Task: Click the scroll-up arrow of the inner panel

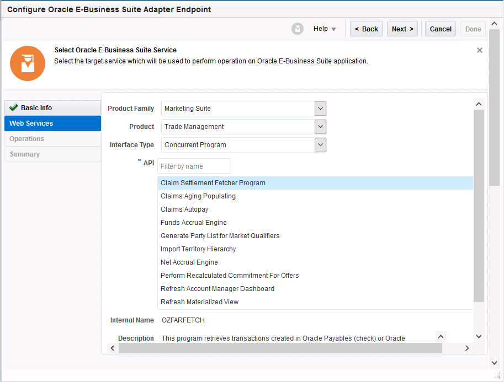Action: tap(479, 104)
